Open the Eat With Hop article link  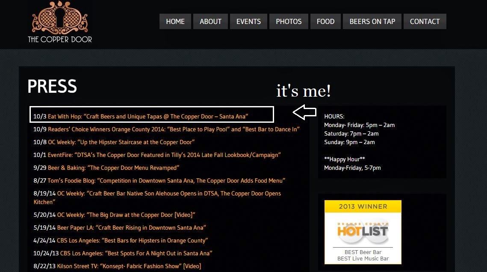[148, 116]
